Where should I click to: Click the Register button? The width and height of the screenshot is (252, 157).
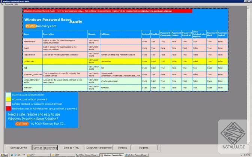pos(144,148)
